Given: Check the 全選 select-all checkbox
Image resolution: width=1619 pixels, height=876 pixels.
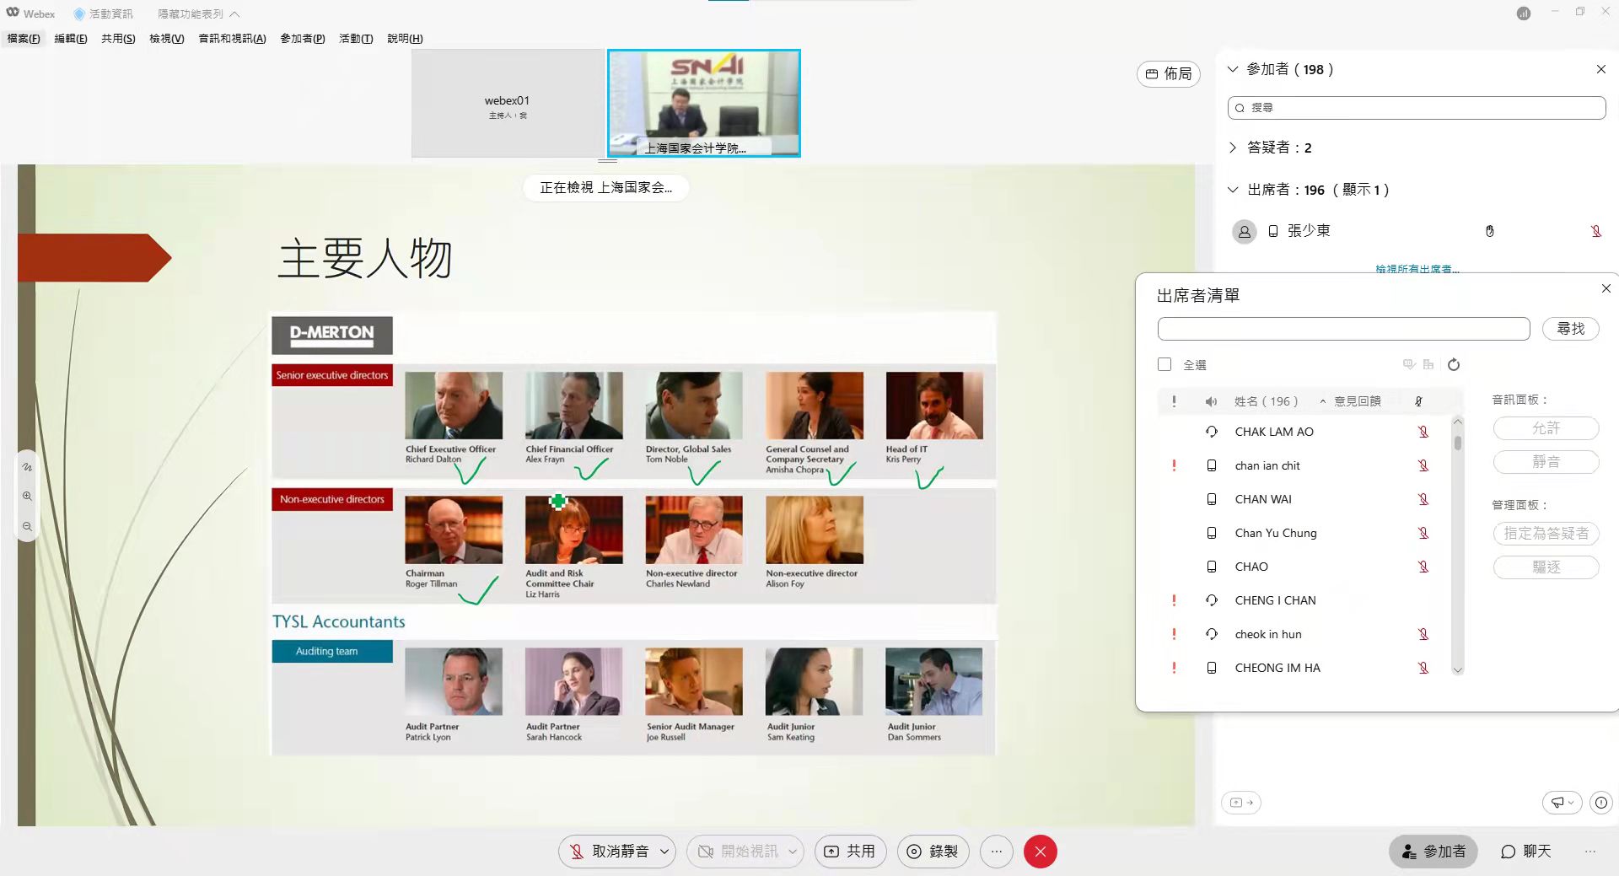Looking at the screenshot, I should click(x=1164, y=364).
